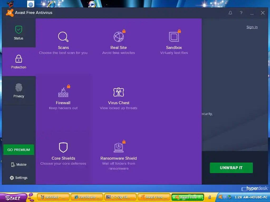Close the Avast Free Antivirus window

pyautogui.click(x=263, y=13)
